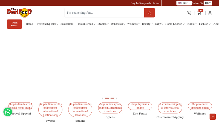Expand the Wellness nav menu

pyautogui.click(x=133, y=24)
